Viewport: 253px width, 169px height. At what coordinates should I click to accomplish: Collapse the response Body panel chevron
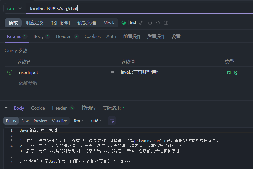point(6,108)
